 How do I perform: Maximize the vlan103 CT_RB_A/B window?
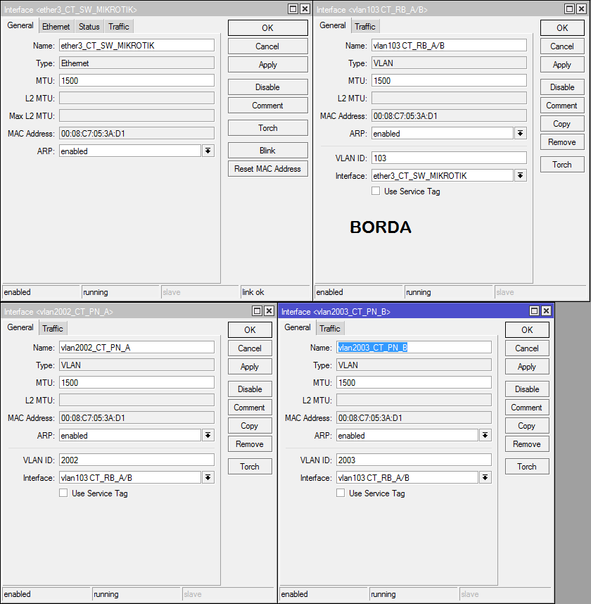click(x=569, y=9)
